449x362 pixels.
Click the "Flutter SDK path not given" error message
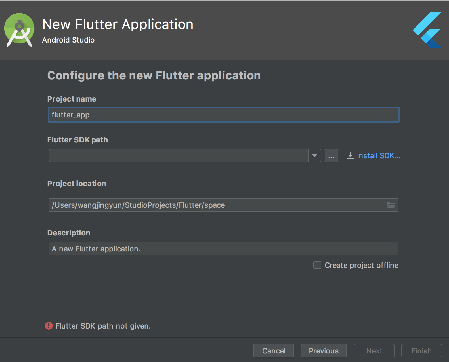[103, 326]
